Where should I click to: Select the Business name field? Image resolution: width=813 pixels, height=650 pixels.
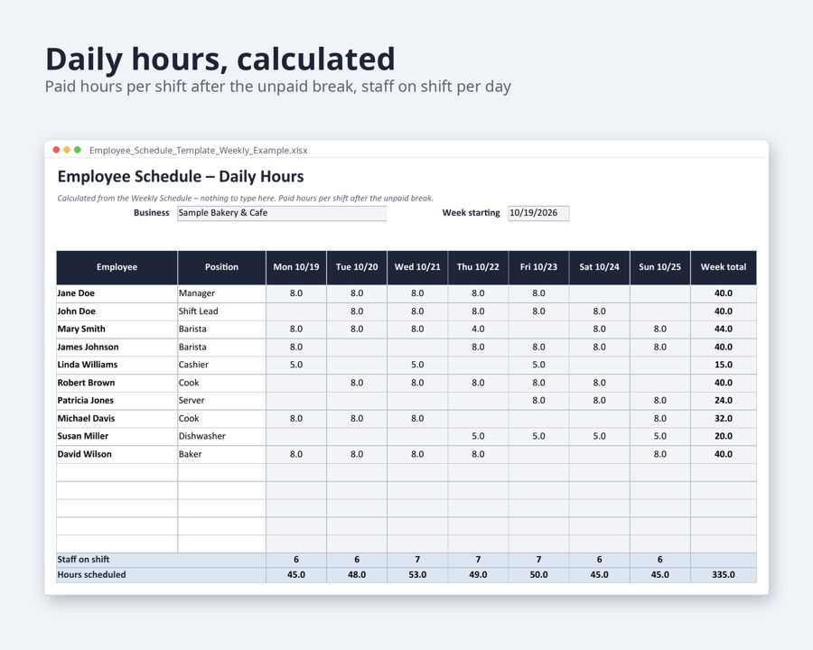282,213
